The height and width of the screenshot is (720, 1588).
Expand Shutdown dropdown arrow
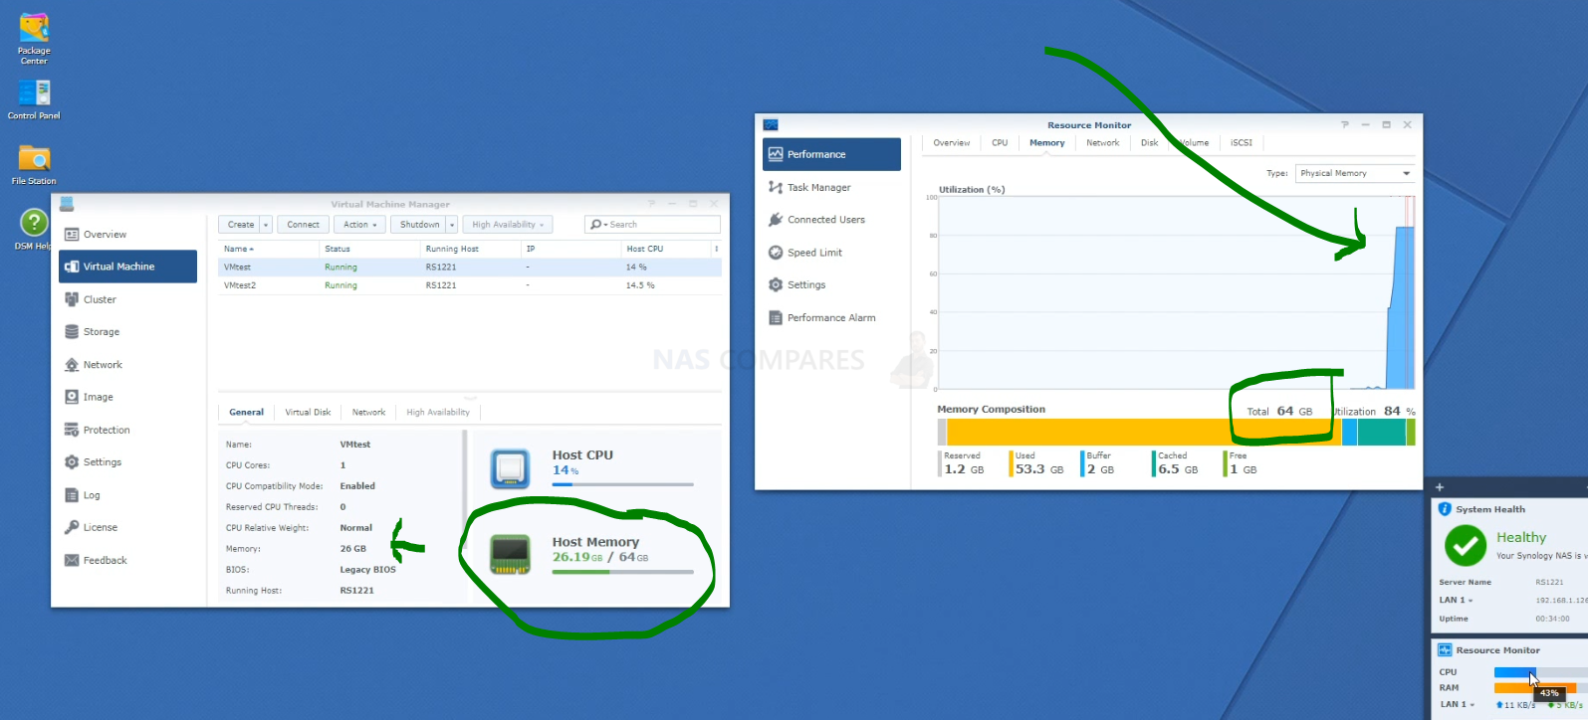pyautogui.click(x=452, y=225)
